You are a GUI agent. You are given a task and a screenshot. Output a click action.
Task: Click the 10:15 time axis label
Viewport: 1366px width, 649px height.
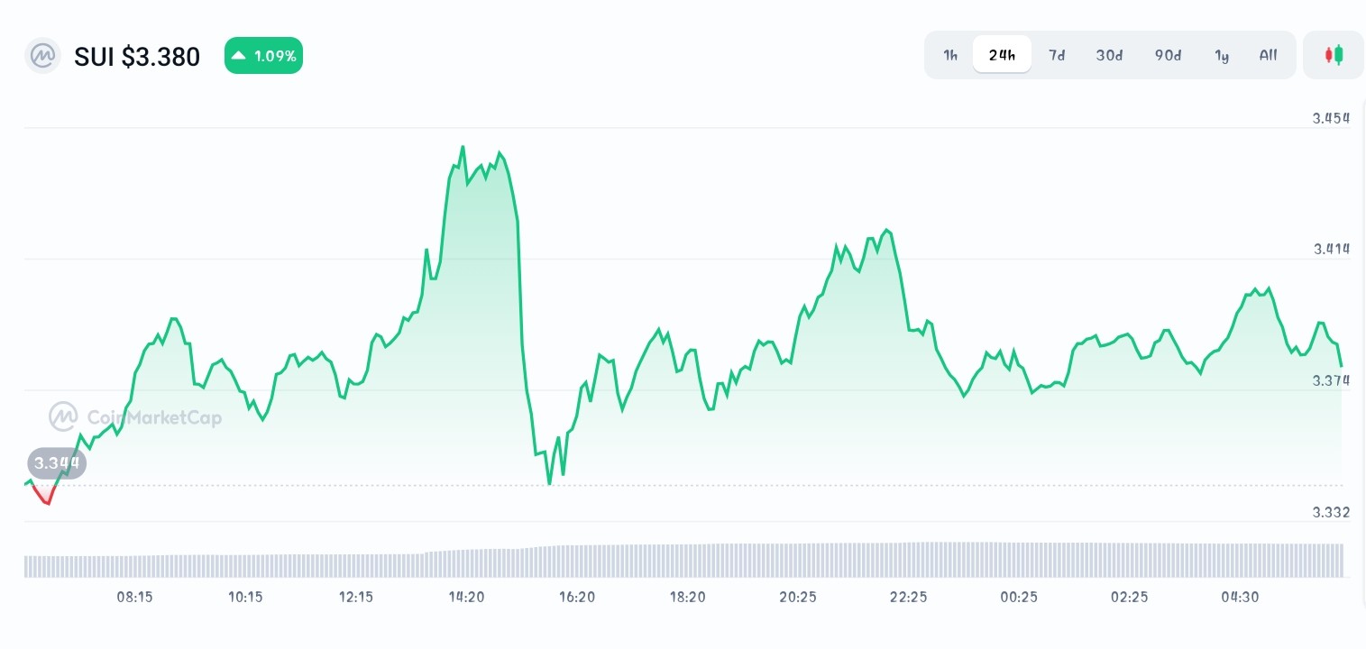[x=245, y=597]
